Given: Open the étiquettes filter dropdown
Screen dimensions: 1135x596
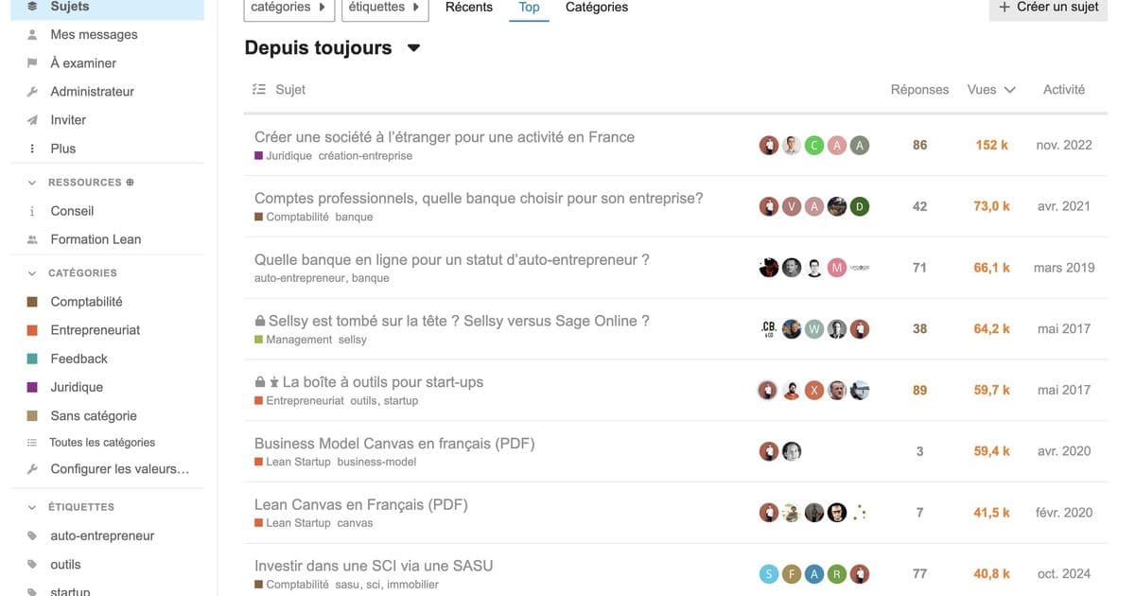Looking at the screenshot, I should click(385, 8).
